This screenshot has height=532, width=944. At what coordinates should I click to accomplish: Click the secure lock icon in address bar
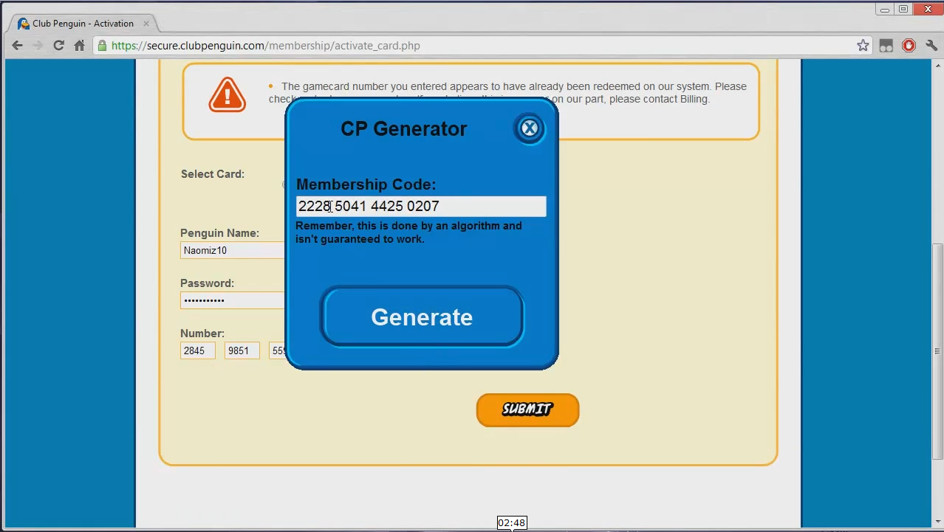(x=102, y=46)
